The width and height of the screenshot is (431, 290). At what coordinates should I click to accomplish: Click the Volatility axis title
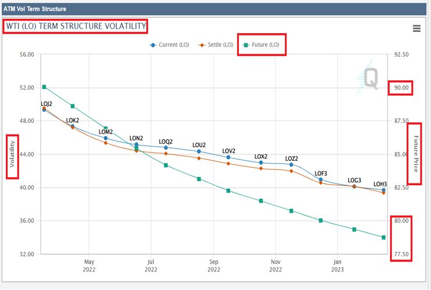pos(12,154)
